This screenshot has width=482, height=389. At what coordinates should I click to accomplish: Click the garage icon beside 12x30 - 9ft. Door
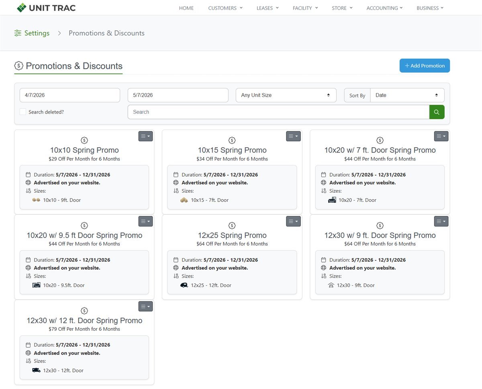331,285
